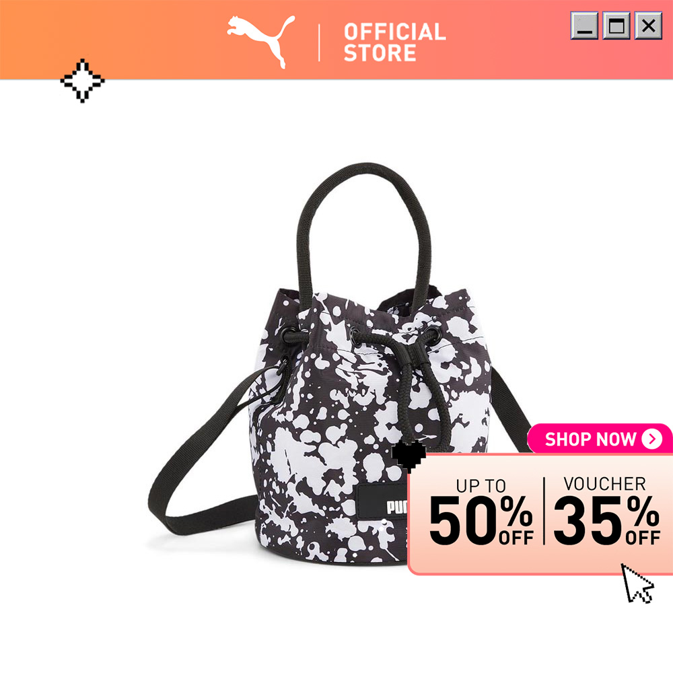The image size is (673, 673).
Task: Click the orange gradient header banner
Action: pyautogui.click(x=336, y=40)
